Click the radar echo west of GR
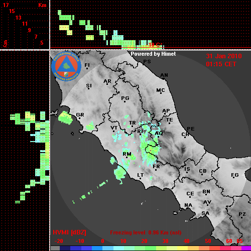 click(x=65, y=118)
